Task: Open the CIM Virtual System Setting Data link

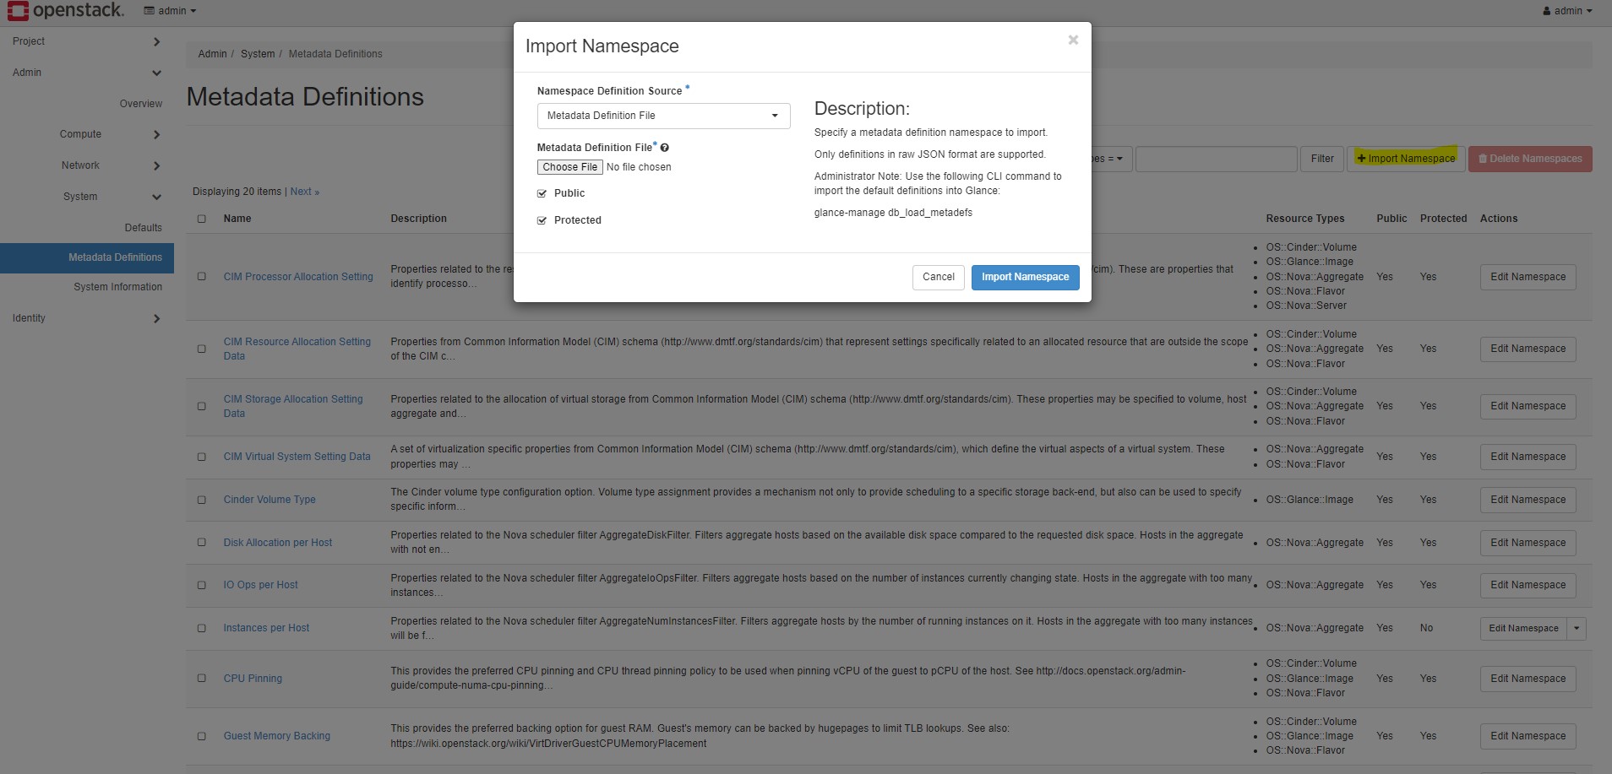Action: tap(297, 457)
